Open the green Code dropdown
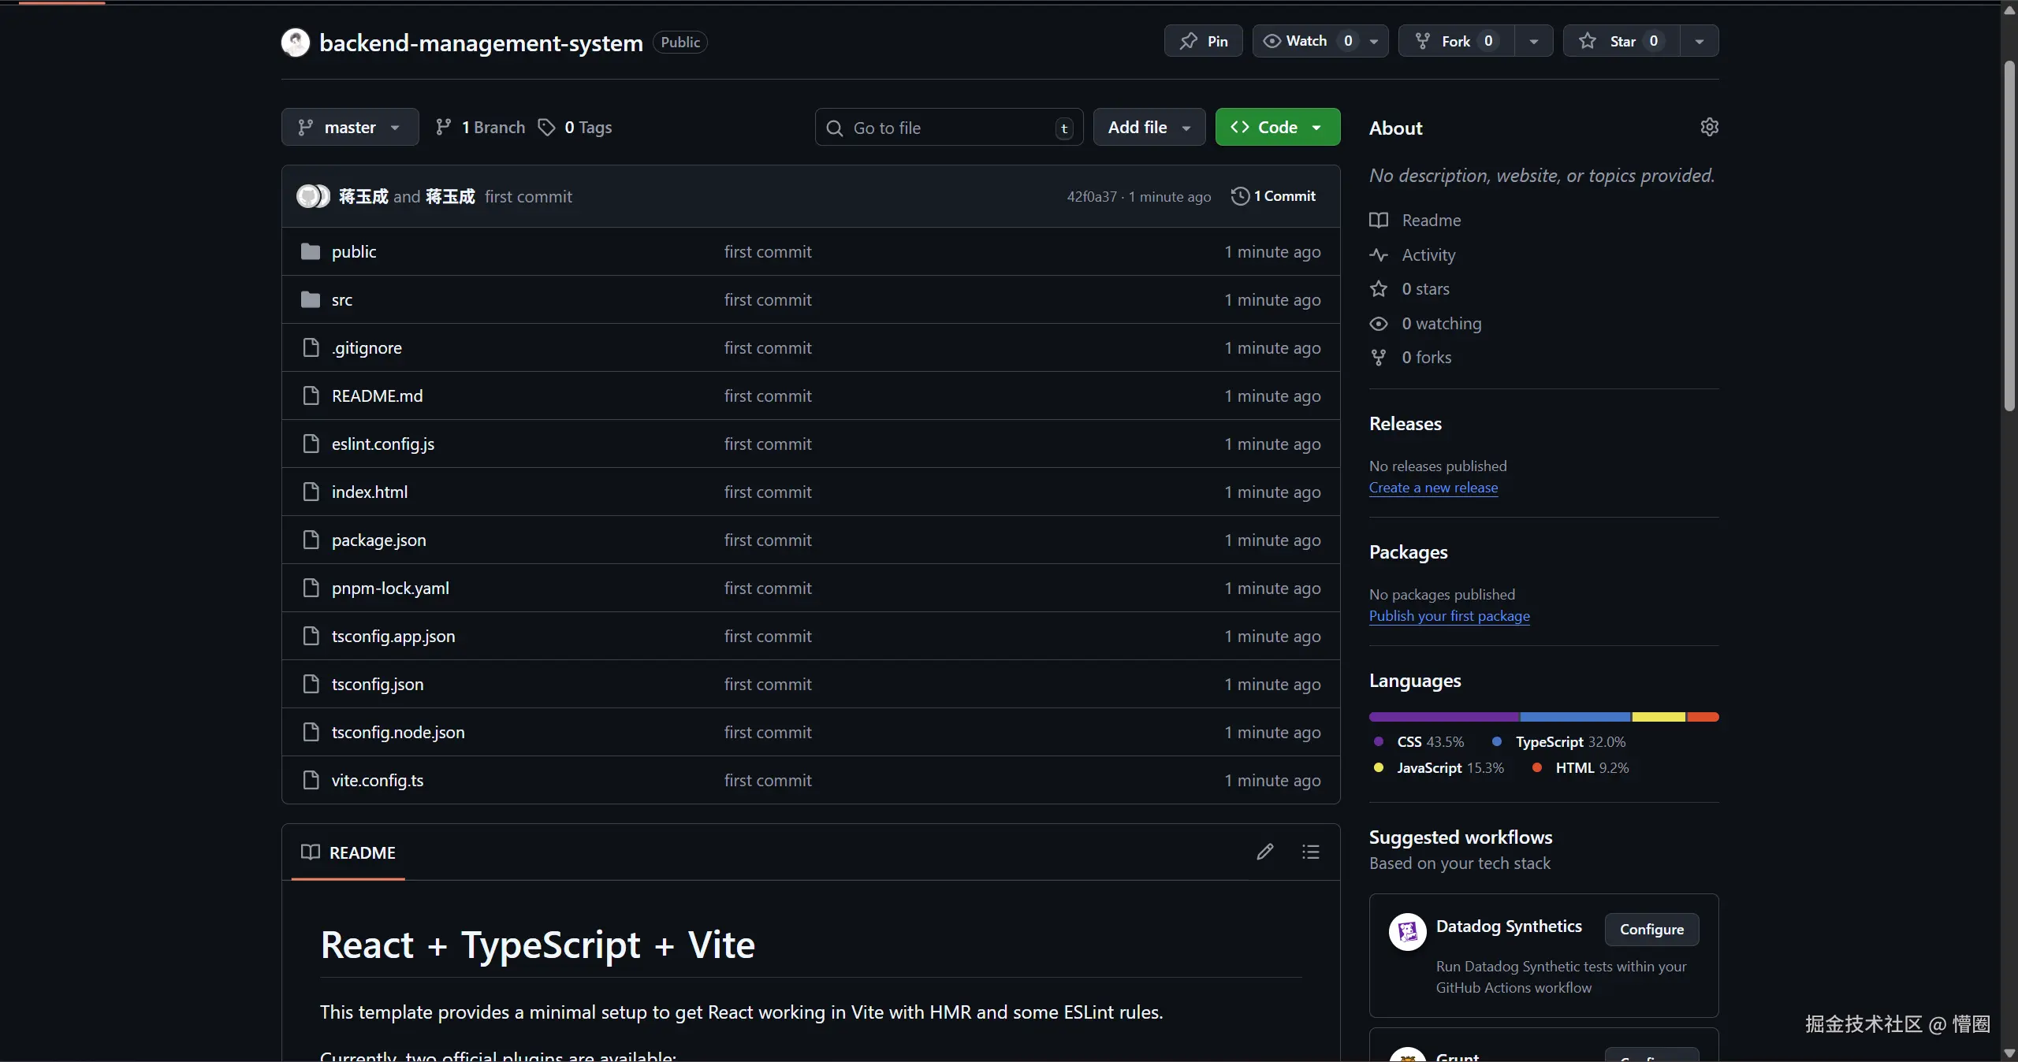Screen dimensions: 2018x1062 [1277, 127]
